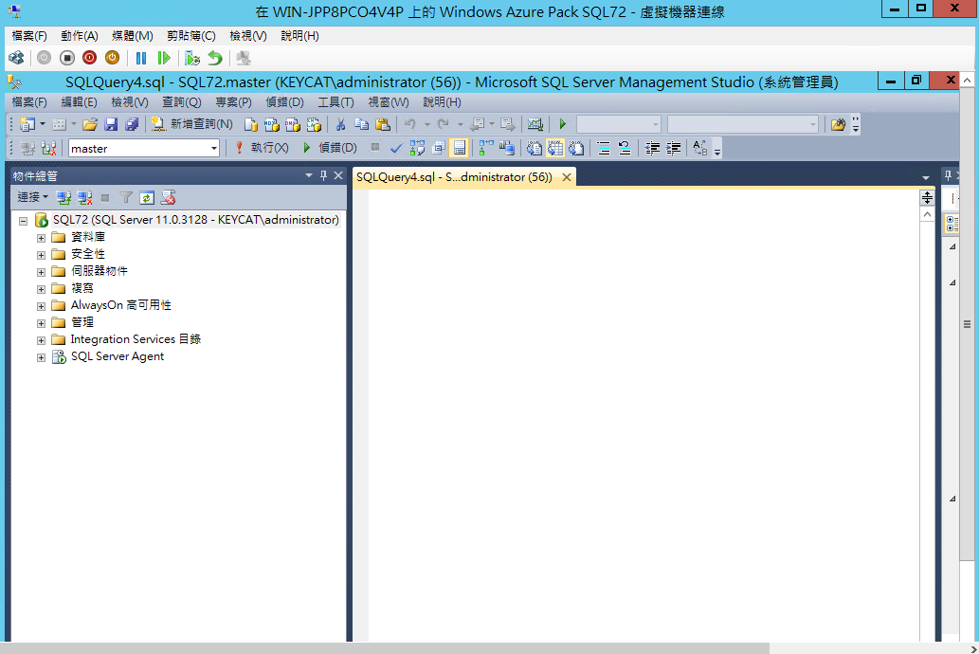The height and width of the screenshot is (654, 979).
Task: Click the Save All icon
Action: coord(132,124)
